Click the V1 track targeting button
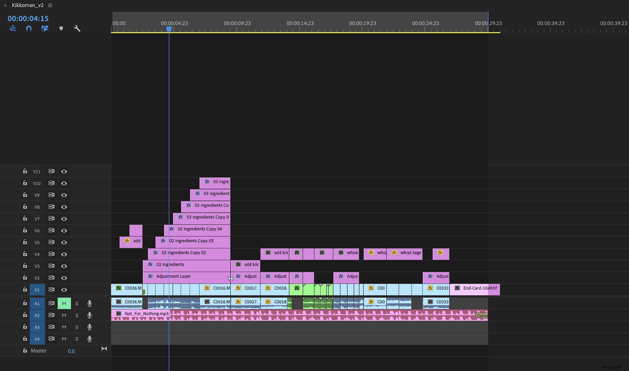Viewport: 629px width, 371px height. tap(37, 290)
